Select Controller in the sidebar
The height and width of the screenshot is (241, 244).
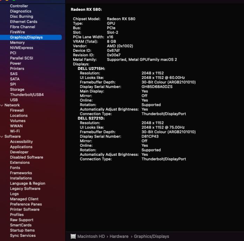click(19, 6)
